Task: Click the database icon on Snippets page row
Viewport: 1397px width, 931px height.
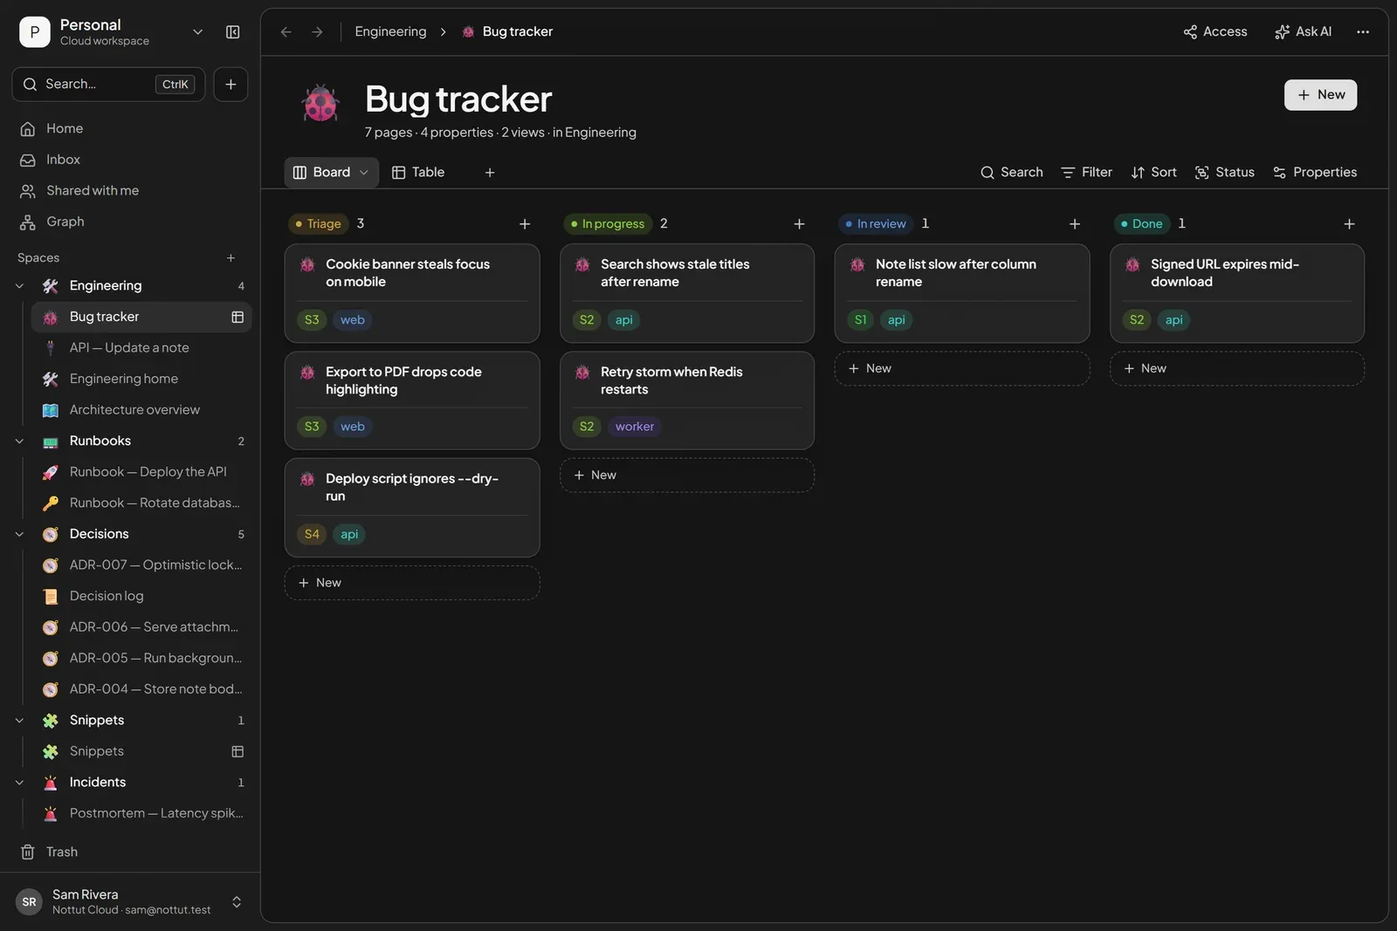Action: click(237, 751)
